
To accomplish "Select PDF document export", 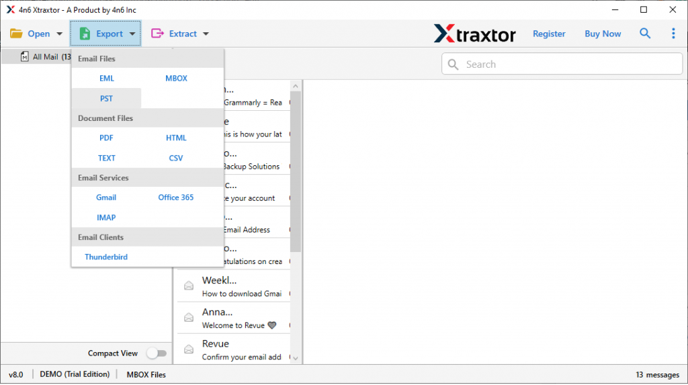I will pyautogui.click(x=107, y=138).
